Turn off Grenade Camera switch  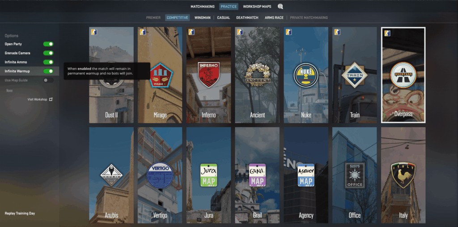click(x=48, y=53)
